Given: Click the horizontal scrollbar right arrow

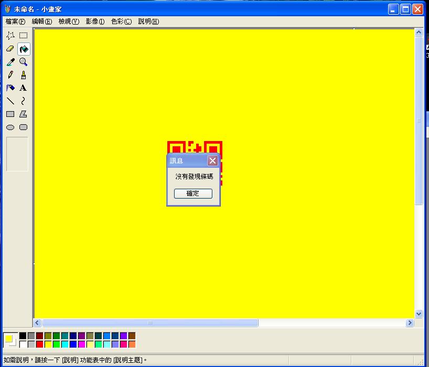Looking at the screenshot, I should click(x=410, y=322).
